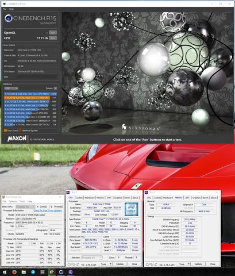Open the Core Temp File menu
Image resolution: width=235 pixels, height=276 pixels.
click(5, 201)
